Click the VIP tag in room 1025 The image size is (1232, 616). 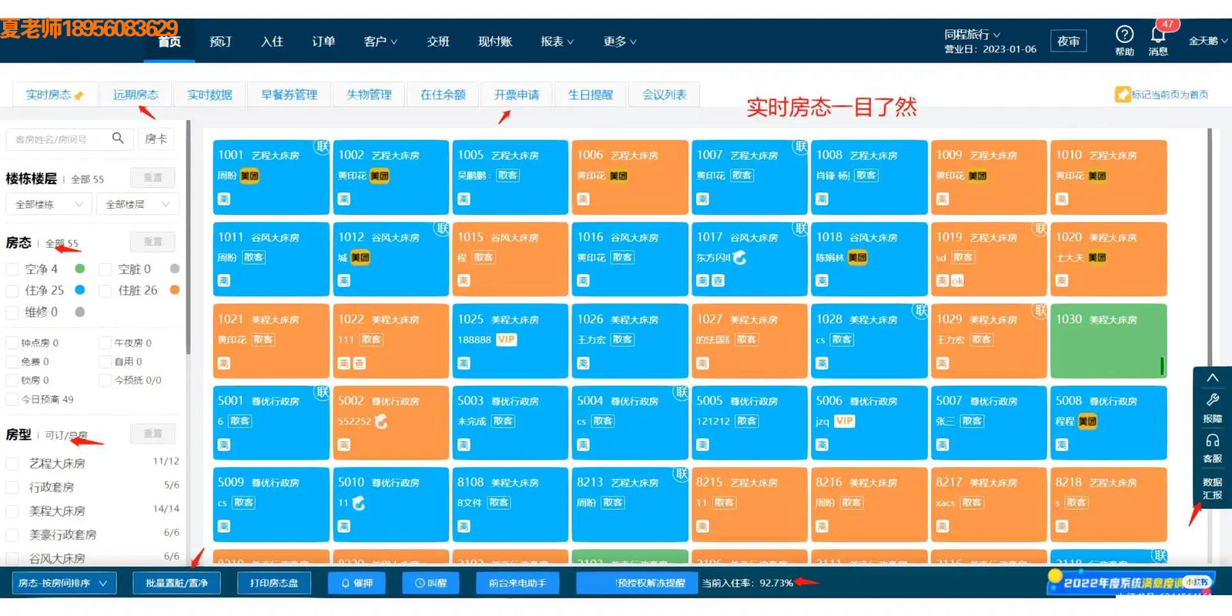click(x=506, y=339)
